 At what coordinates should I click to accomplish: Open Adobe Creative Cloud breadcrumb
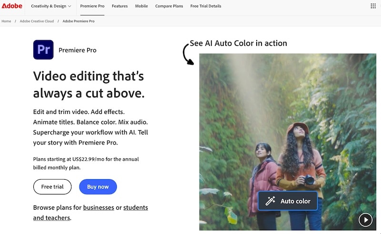click(37, 21)
